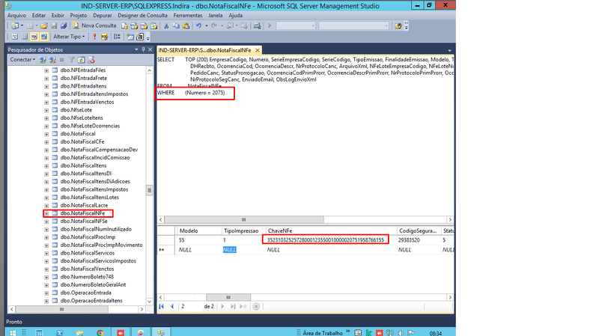Screen dimensions: 599x336
Task: Select dbo.NumeroBoleto748 table
Action: [87, 277]
